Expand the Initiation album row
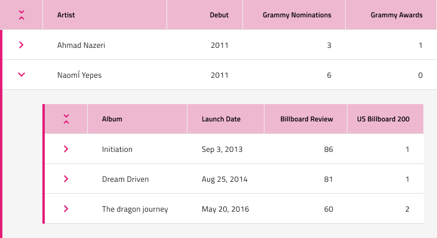The image size is (437, 238). pyautogui.click(x=66, y=149)
